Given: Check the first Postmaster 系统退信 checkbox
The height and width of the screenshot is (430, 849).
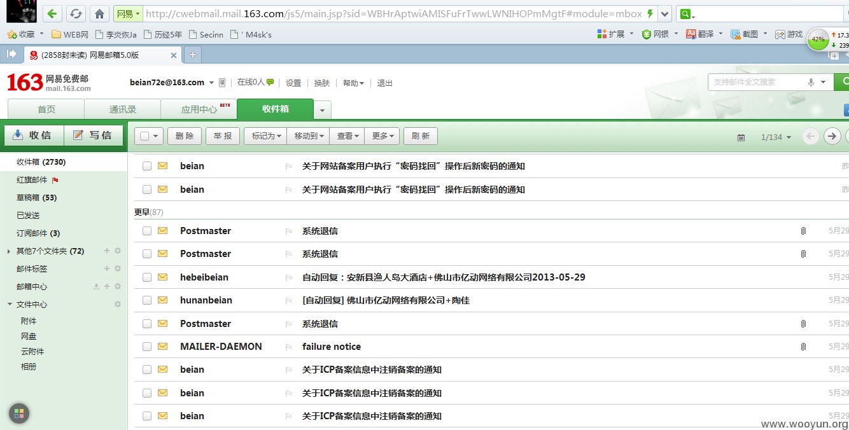Looking at the screenshot, I should coord(147,231).
